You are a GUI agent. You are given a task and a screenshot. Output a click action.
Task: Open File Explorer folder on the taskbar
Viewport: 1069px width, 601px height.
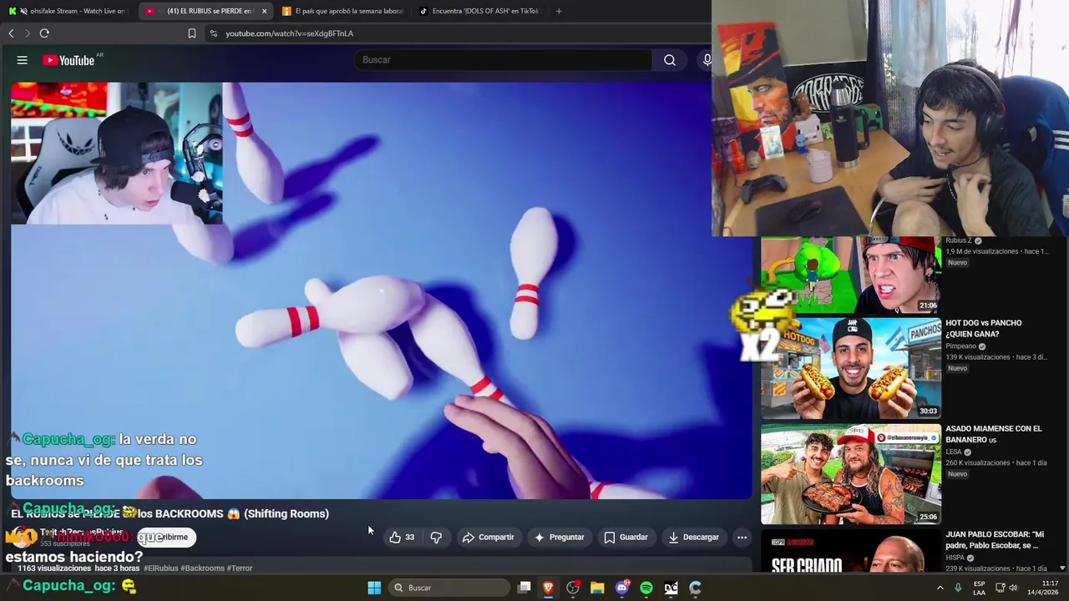coord(597,588)
